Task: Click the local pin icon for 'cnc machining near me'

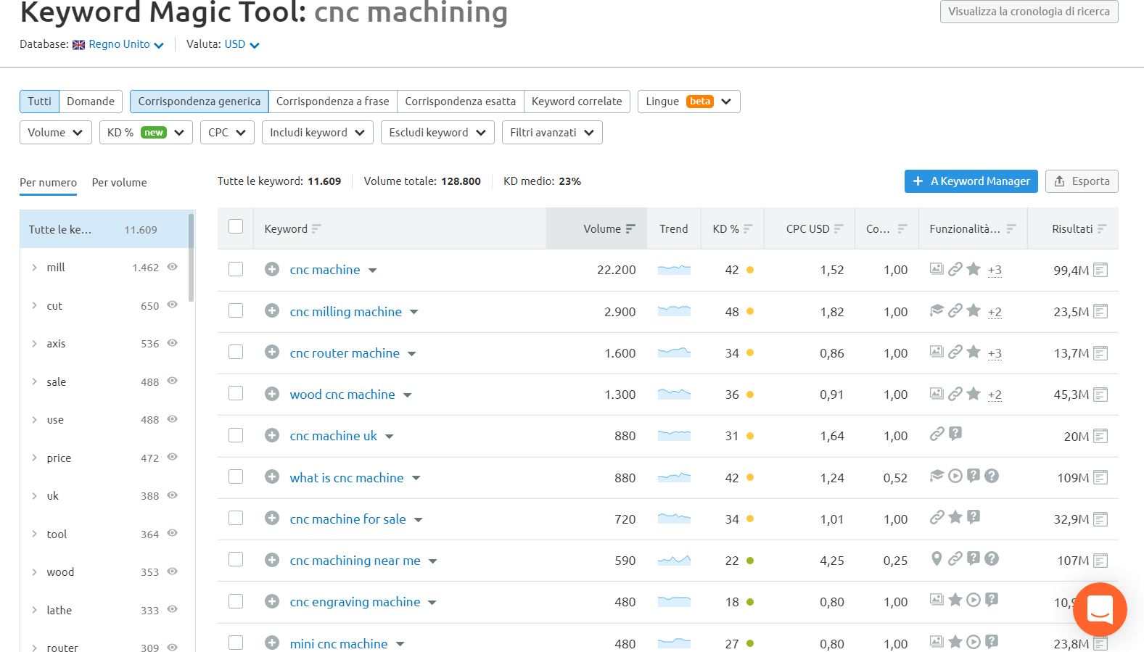Action: 937,558
